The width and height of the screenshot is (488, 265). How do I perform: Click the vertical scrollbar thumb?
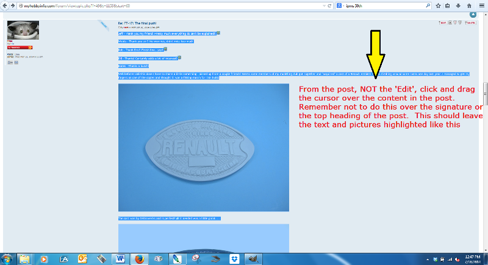485,94
